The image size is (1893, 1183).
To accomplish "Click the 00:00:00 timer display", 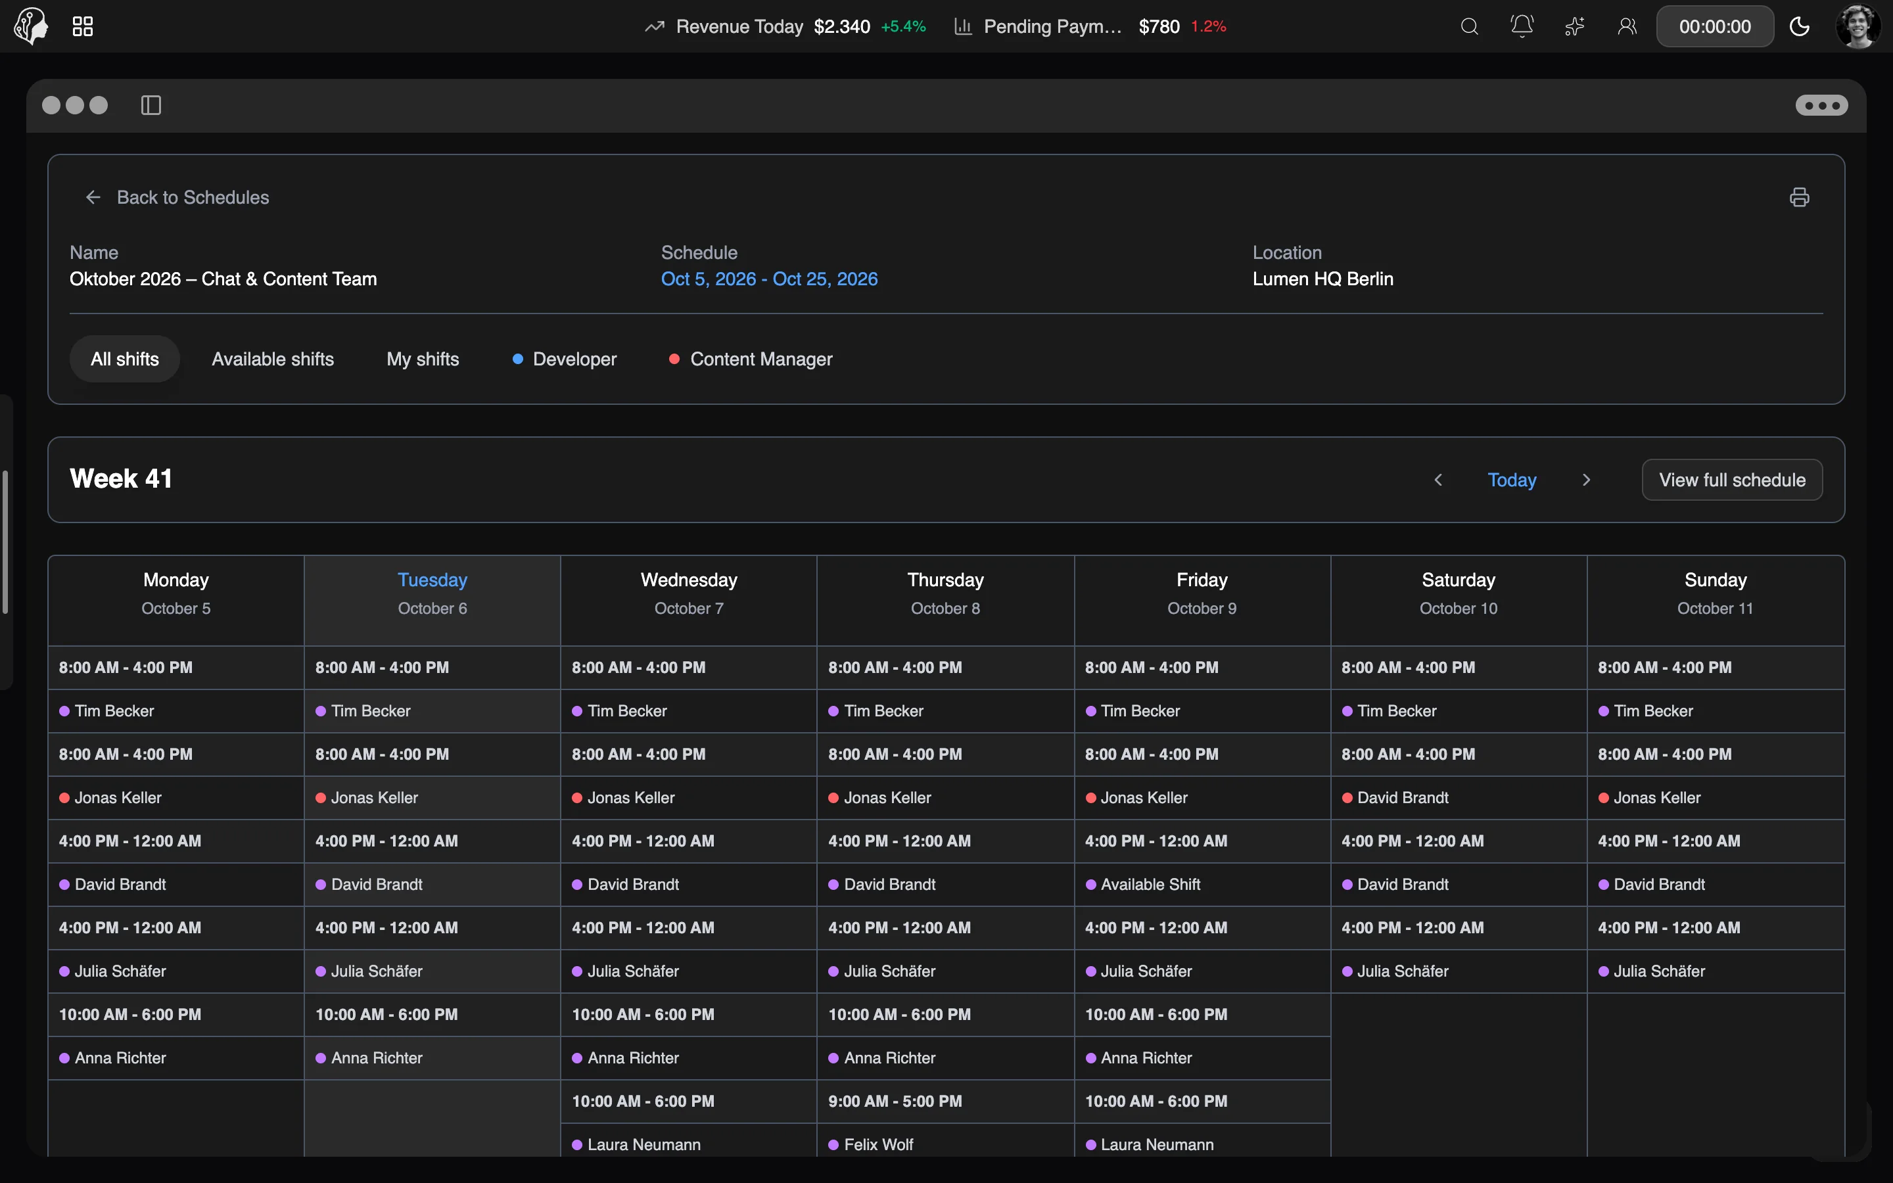I will tap(1715, 26).
